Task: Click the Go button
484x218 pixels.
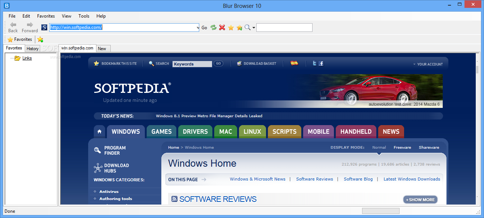Action: tap(204, 28)
